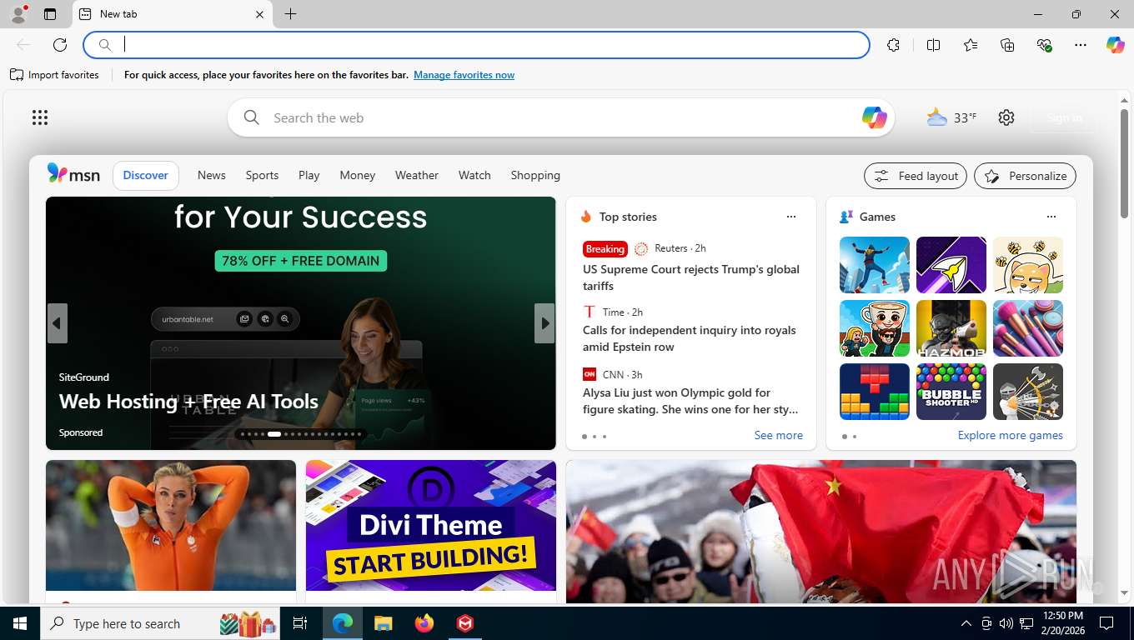
Task: Open Manage favorites now link
Action: [x=464, y=75]
